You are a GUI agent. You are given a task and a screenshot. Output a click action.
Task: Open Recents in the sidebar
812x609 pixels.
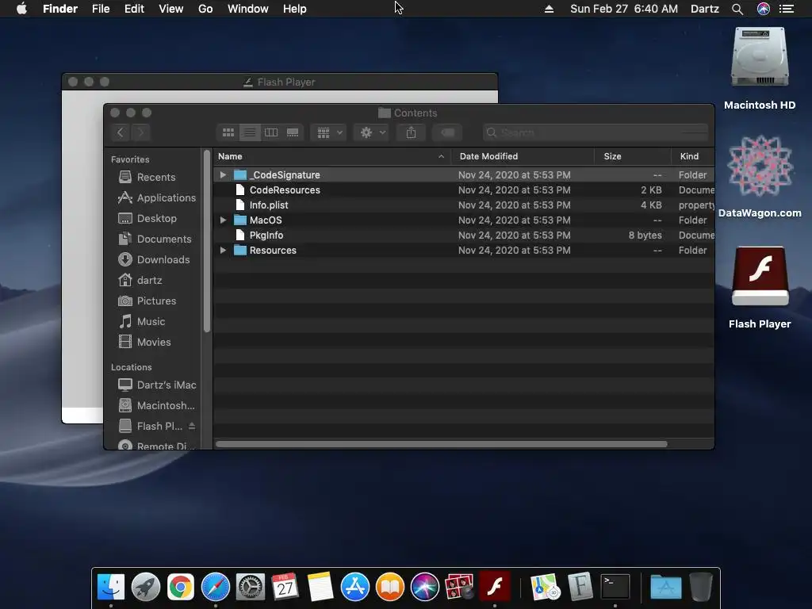click(155, 177)
